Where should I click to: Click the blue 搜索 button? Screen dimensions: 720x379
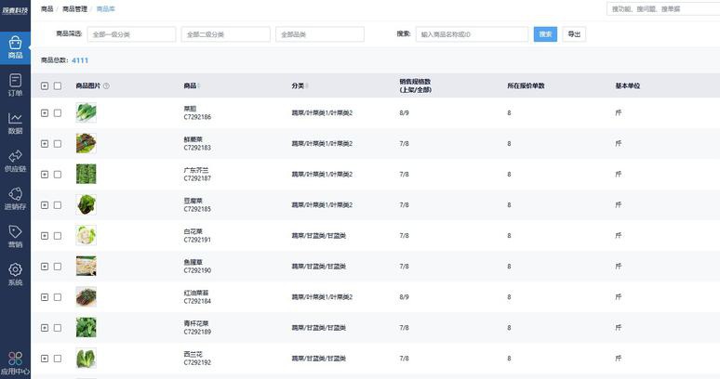[x=545, y=34]
